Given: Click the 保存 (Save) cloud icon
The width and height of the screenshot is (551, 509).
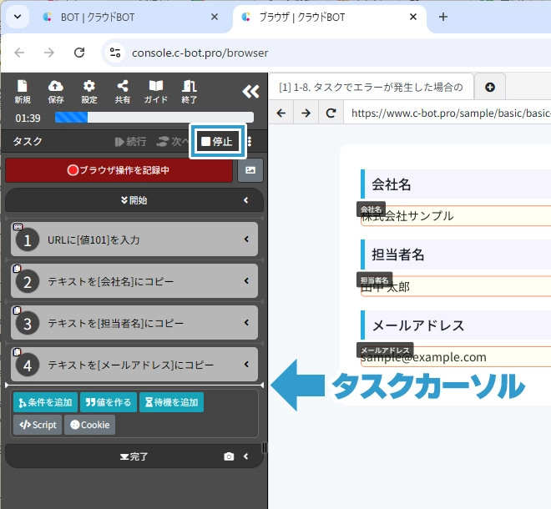Looking at the screenshot, I should tap(56, 91).
